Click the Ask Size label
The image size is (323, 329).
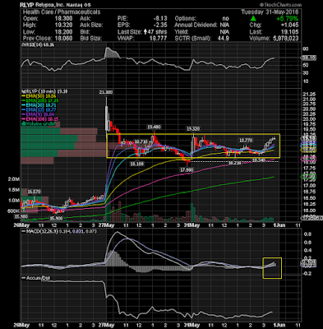(x=91, y=25)
